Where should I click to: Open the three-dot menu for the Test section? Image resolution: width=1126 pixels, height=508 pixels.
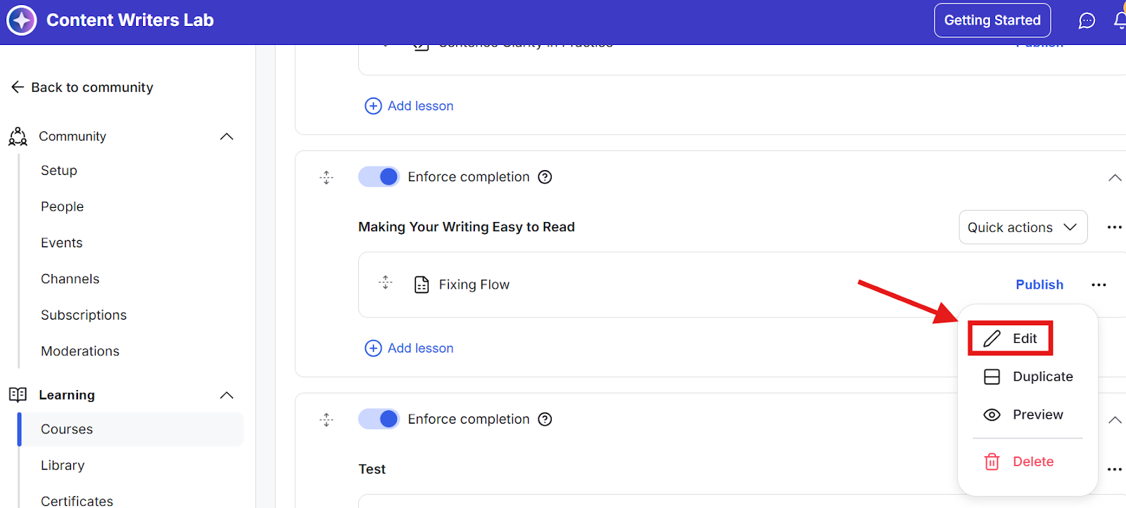[x=1114, y=469]
